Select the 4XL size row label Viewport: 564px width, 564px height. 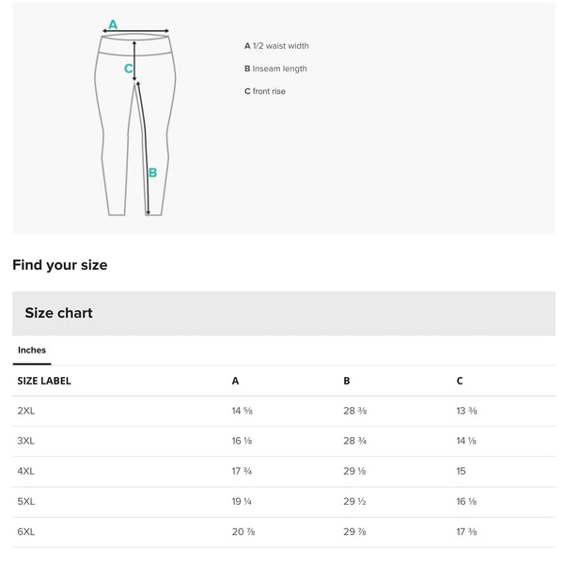click(x=26, y=471)
